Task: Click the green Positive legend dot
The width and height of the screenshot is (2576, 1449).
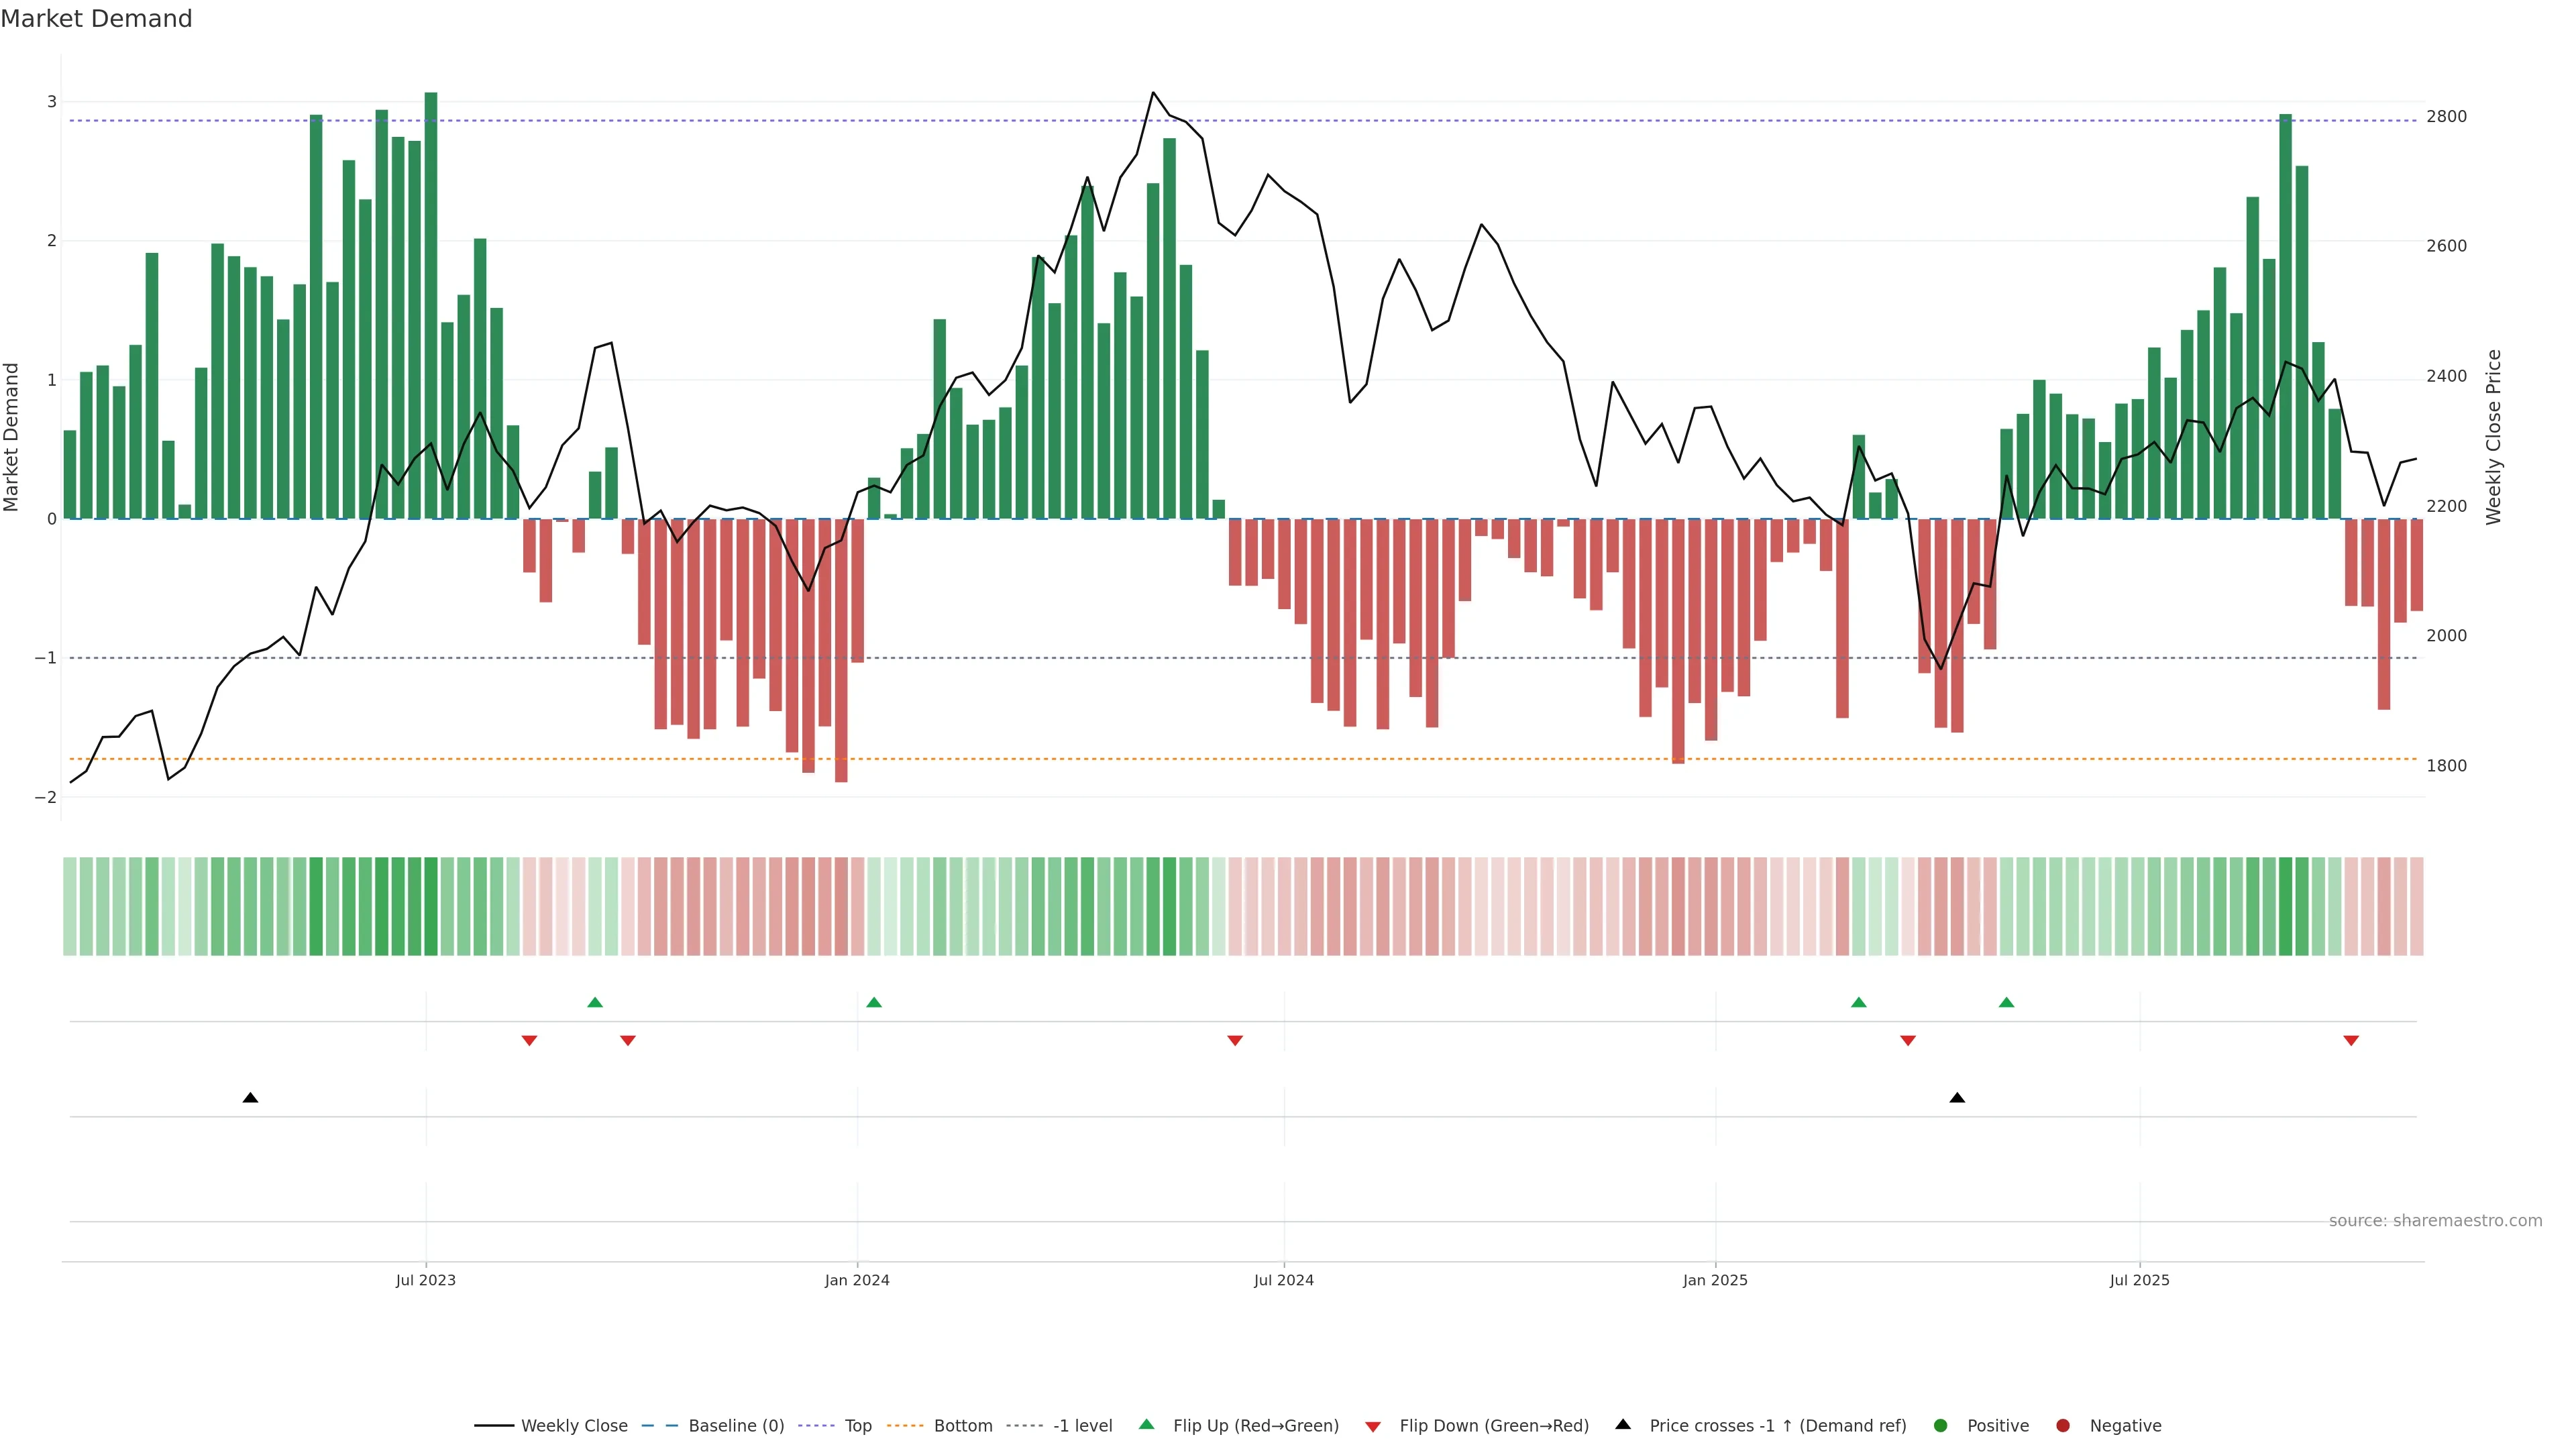Action: point(1941,1425)
